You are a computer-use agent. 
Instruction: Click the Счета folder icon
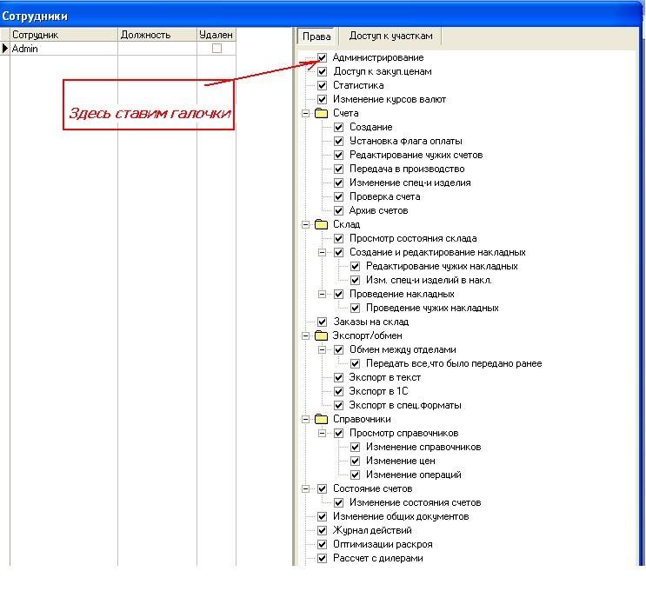[x=321, y=113]
